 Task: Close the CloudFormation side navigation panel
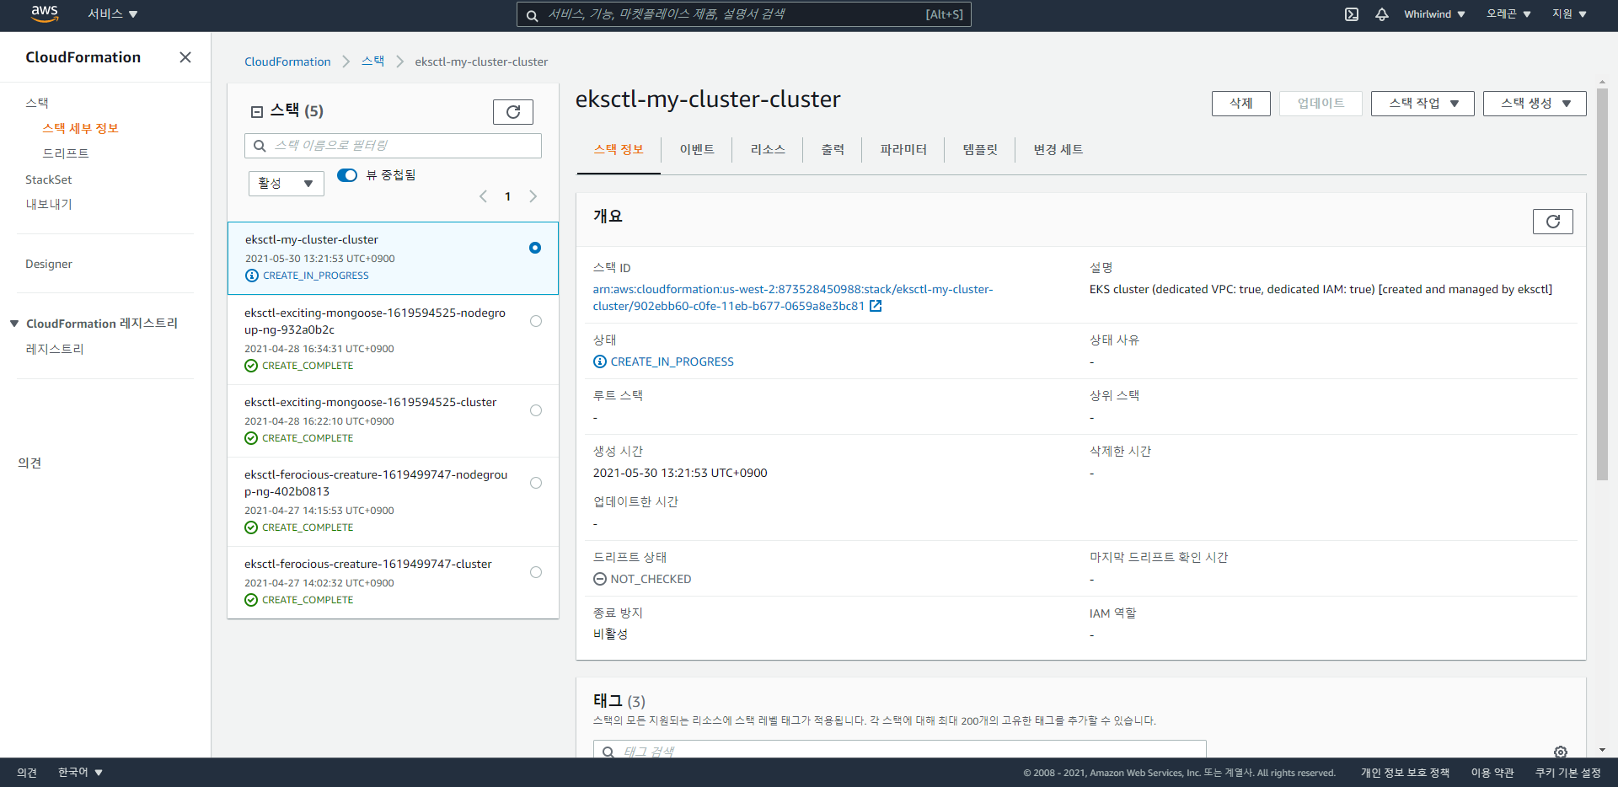(185, 57)
